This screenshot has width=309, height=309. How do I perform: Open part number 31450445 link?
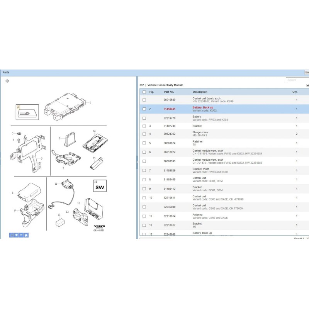coord(169,108)
